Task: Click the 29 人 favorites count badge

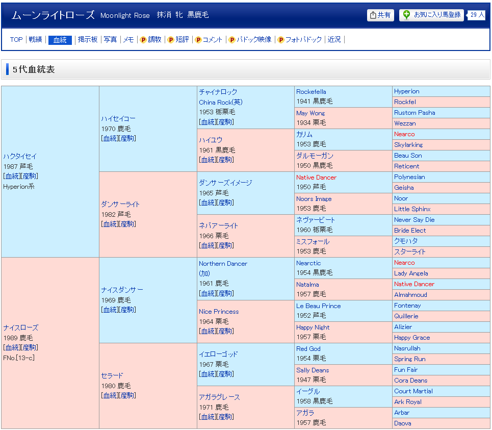Action: [477, 15]
